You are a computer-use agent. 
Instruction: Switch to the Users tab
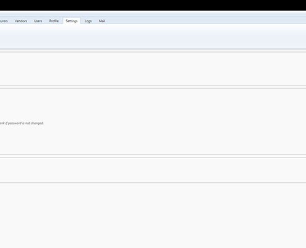click(x=38, y=21)
